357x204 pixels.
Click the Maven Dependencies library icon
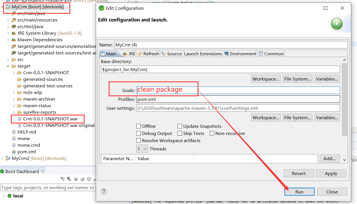14,40
